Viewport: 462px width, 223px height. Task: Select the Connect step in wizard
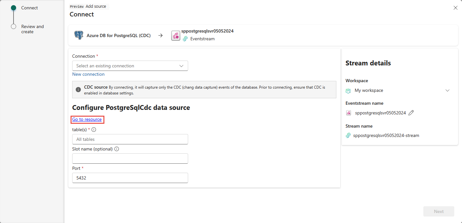point(30,8)
